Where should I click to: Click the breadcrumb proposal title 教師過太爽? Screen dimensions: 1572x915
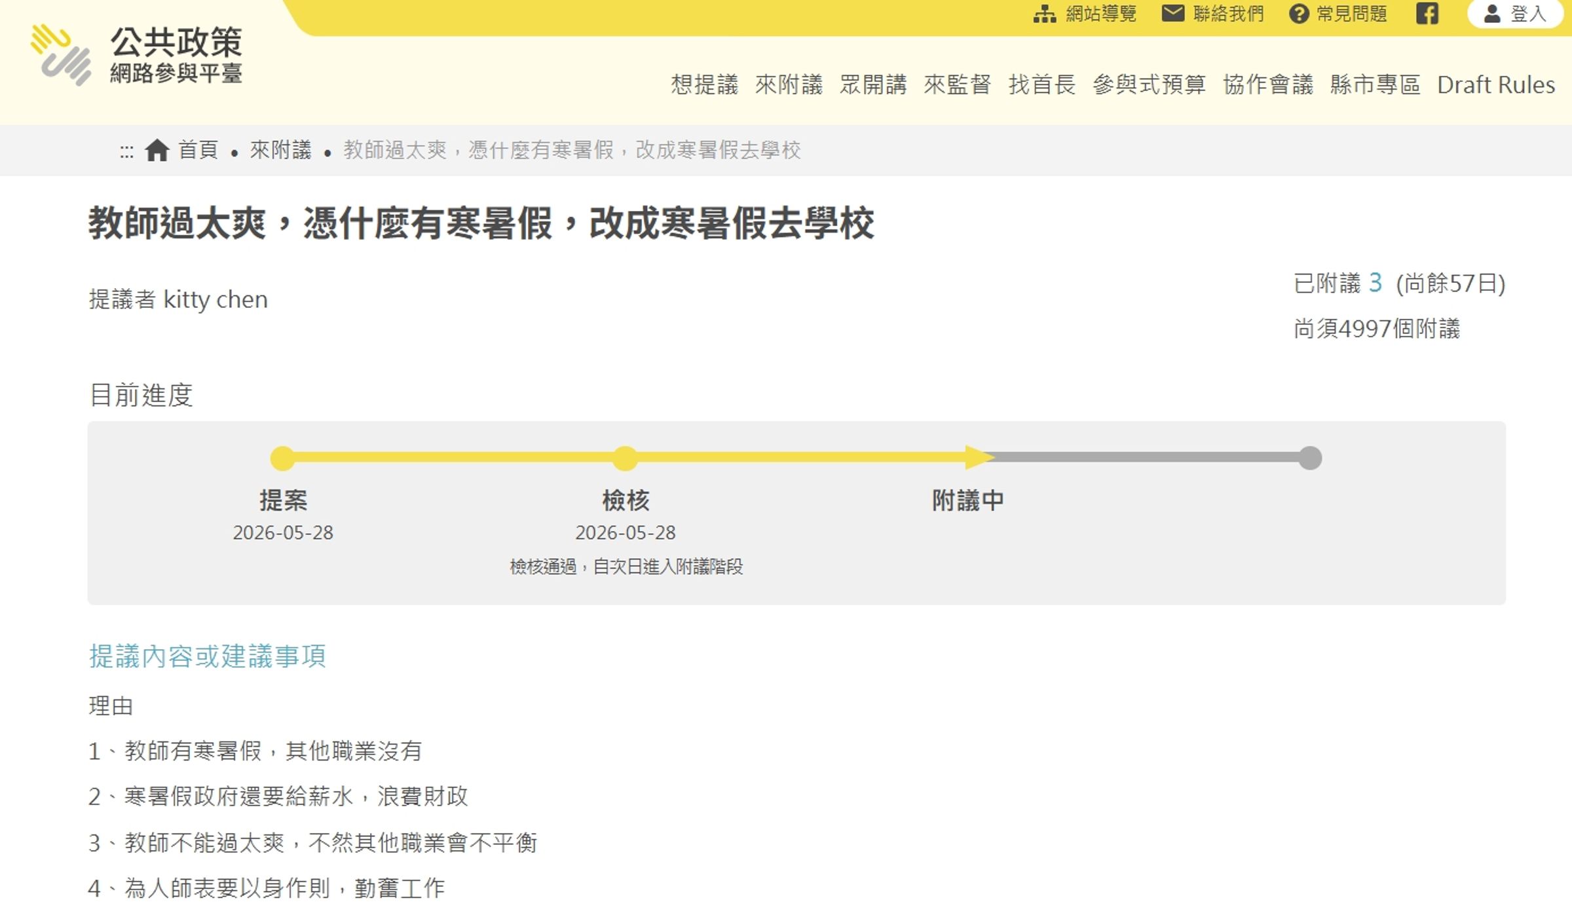click(x=572, y=150)
